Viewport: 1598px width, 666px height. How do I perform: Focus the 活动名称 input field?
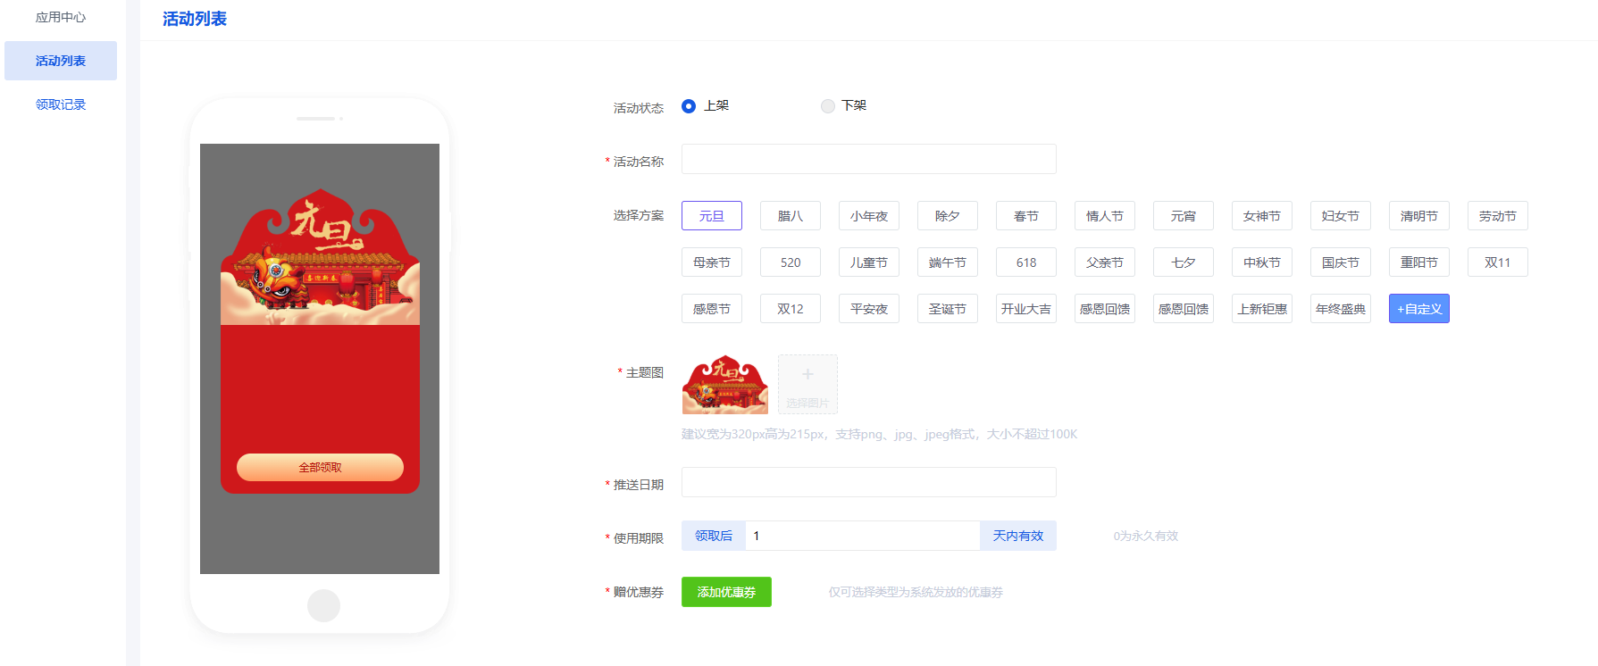[x=868, y=159]
